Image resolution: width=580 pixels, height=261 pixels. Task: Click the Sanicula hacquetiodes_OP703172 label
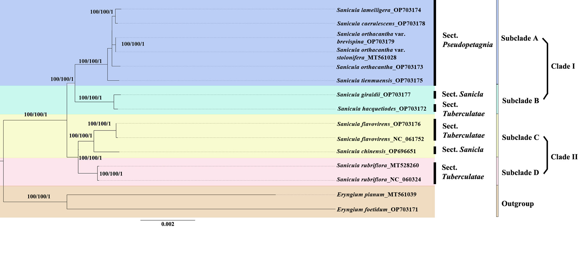[381, 109]
